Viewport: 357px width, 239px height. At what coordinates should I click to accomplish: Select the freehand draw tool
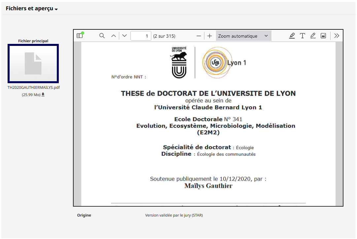pyautogui.click(x=313, y=36)
